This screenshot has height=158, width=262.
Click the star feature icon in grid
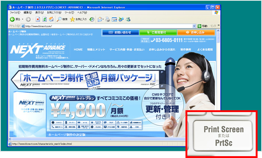click(x=92, y=122)
